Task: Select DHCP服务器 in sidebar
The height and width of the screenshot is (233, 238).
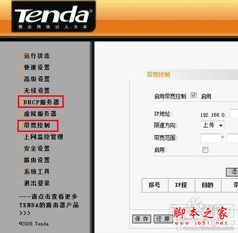Action: click(41, 102)
